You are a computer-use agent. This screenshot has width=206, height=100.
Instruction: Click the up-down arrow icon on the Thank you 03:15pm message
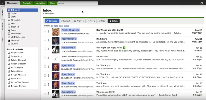click(48, 84)
